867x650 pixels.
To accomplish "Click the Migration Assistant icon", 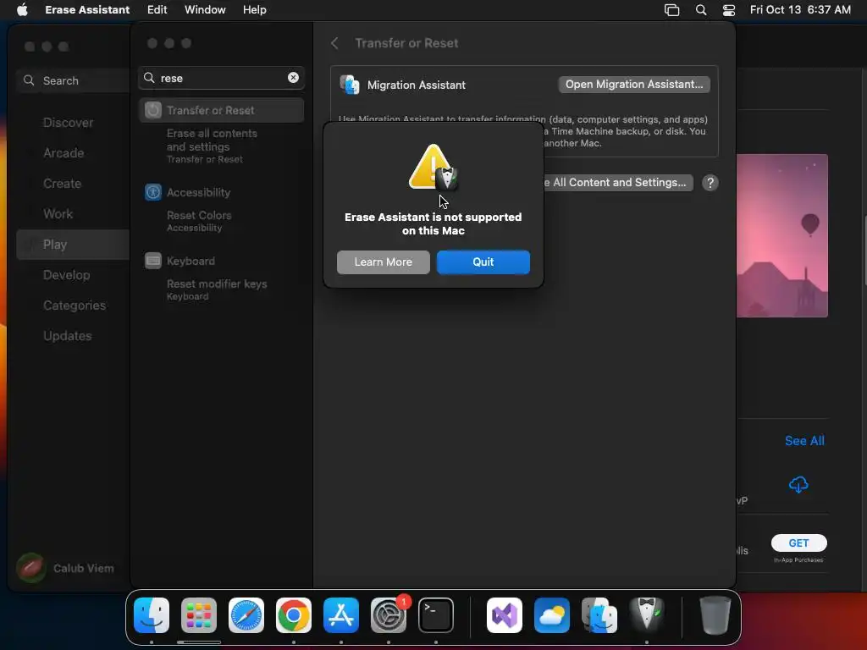I will pos(350,85).
